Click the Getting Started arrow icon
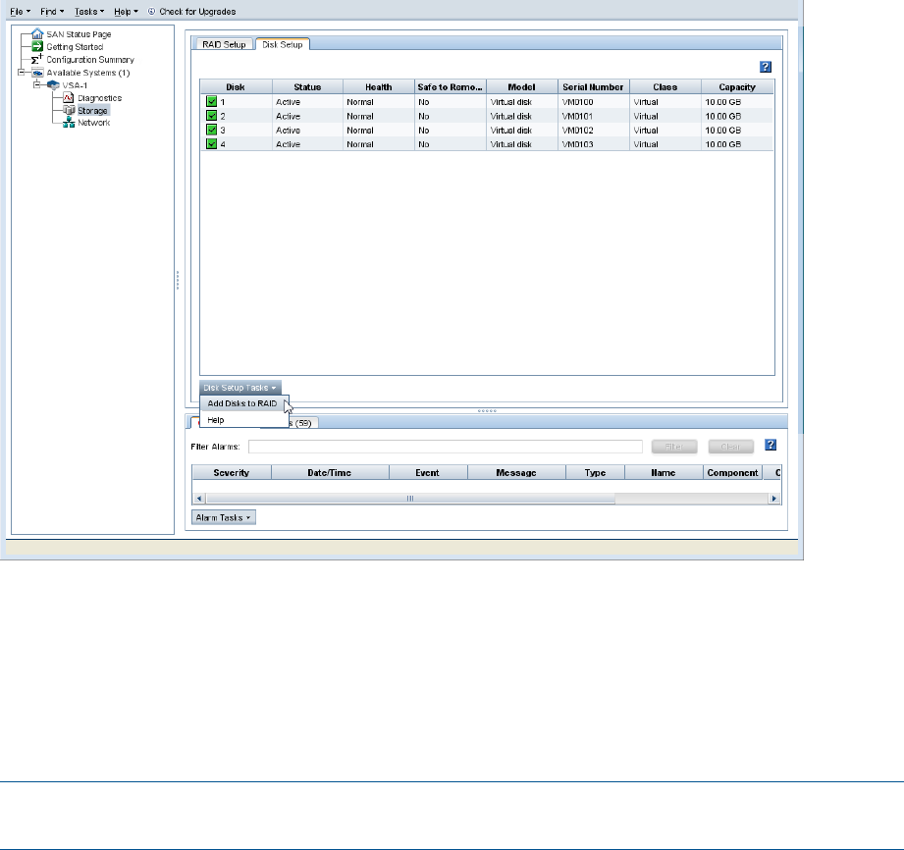 tap(38, 46)
